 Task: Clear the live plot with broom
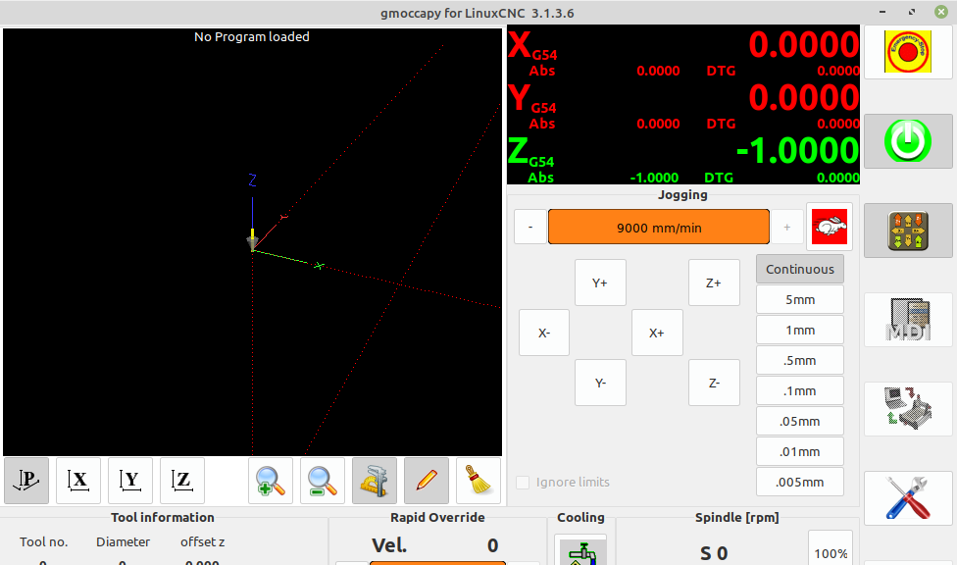coord(478,481)
